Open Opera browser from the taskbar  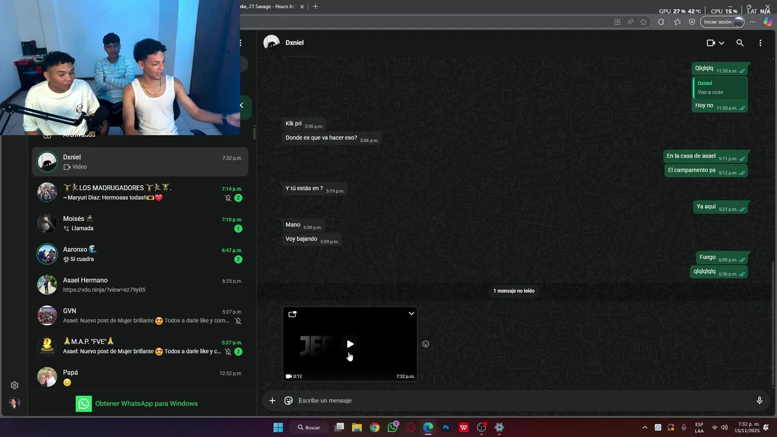tap(410, 427)
